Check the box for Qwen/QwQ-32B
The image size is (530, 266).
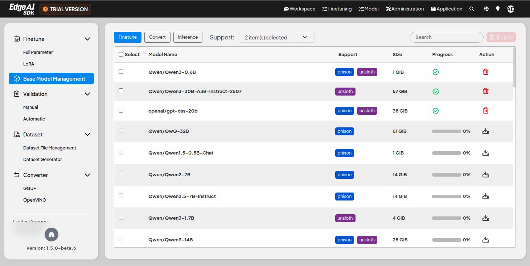tap(121, 130)
